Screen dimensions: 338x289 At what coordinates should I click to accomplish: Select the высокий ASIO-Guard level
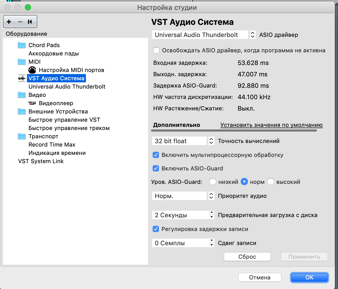click(x=271, y=182)
